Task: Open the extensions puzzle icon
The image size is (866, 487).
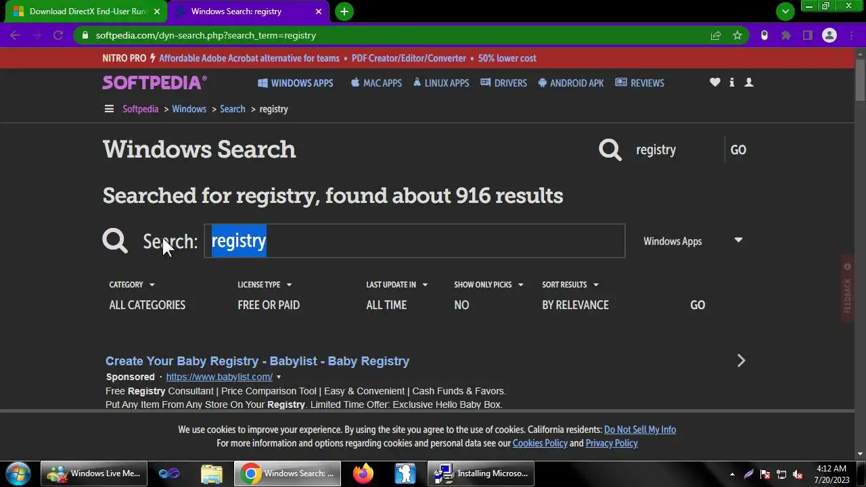Action: (x=786, y=35)
